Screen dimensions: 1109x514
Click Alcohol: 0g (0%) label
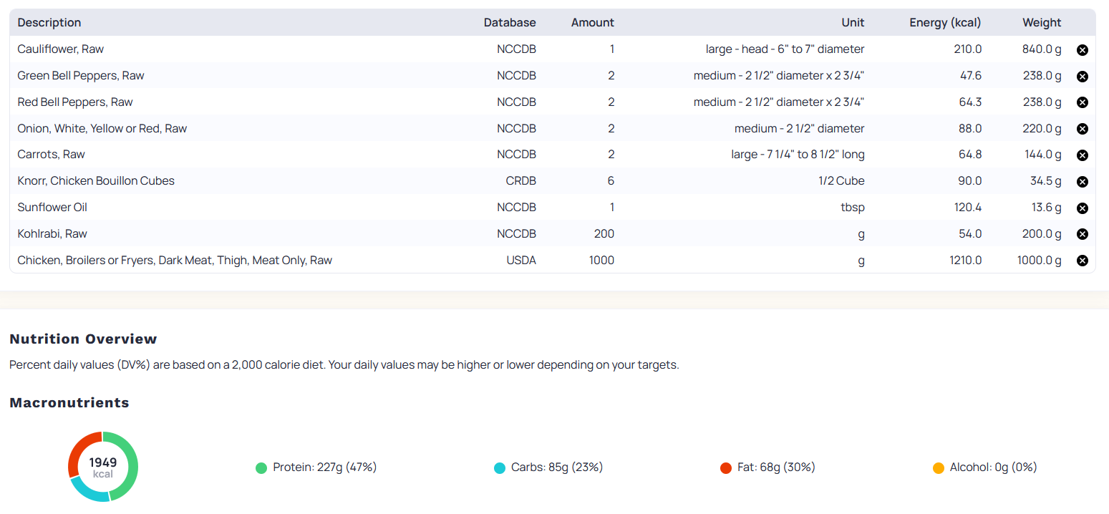click(994, 467)
